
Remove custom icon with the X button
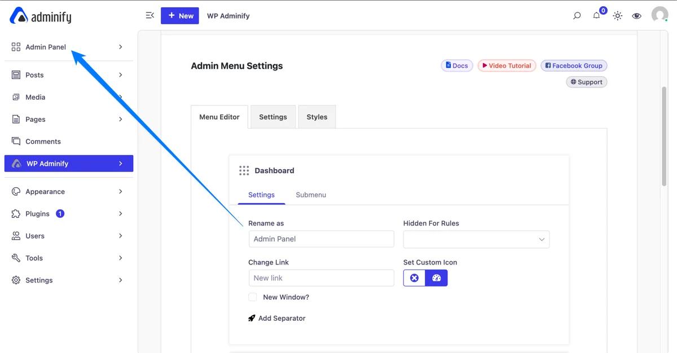tap(414, 278)
